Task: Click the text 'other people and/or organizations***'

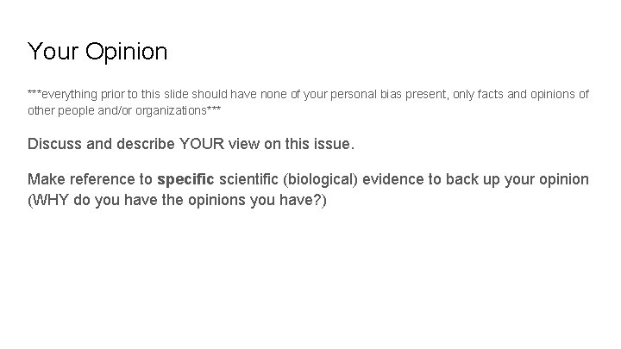Action: (124, 110)
